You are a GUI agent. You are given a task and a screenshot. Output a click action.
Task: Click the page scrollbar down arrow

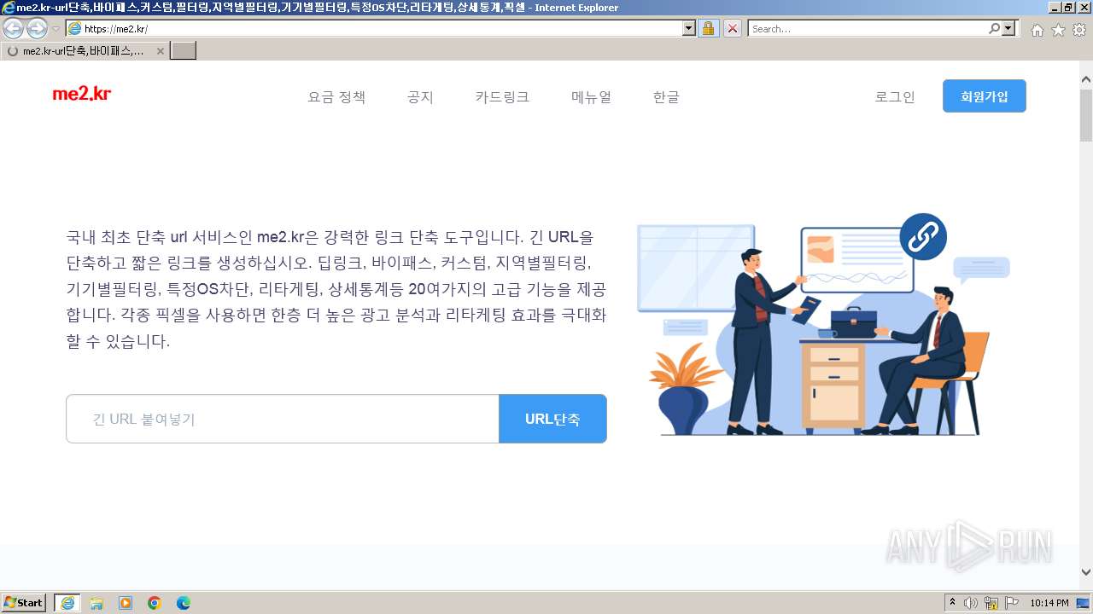[1086, 572]
